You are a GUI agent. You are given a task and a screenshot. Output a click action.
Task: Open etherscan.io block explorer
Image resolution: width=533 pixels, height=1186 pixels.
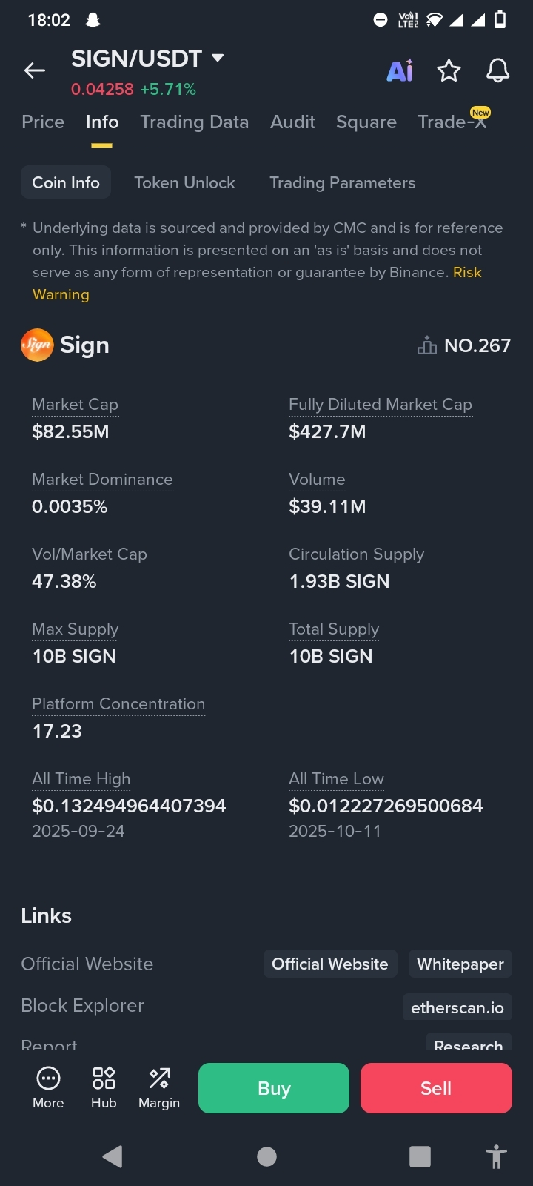coord(457,1007)
